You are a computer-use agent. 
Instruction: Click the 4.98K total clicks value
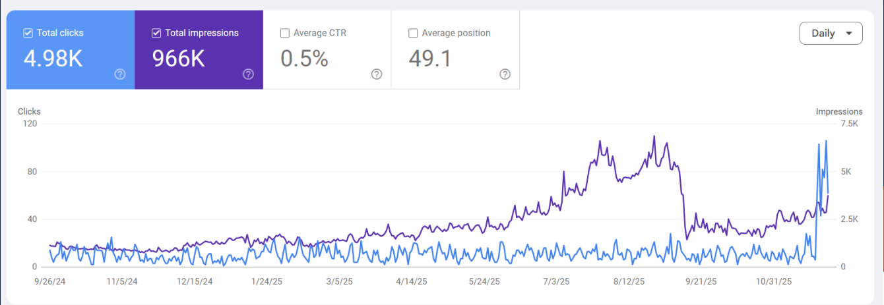tap(53, 59)
